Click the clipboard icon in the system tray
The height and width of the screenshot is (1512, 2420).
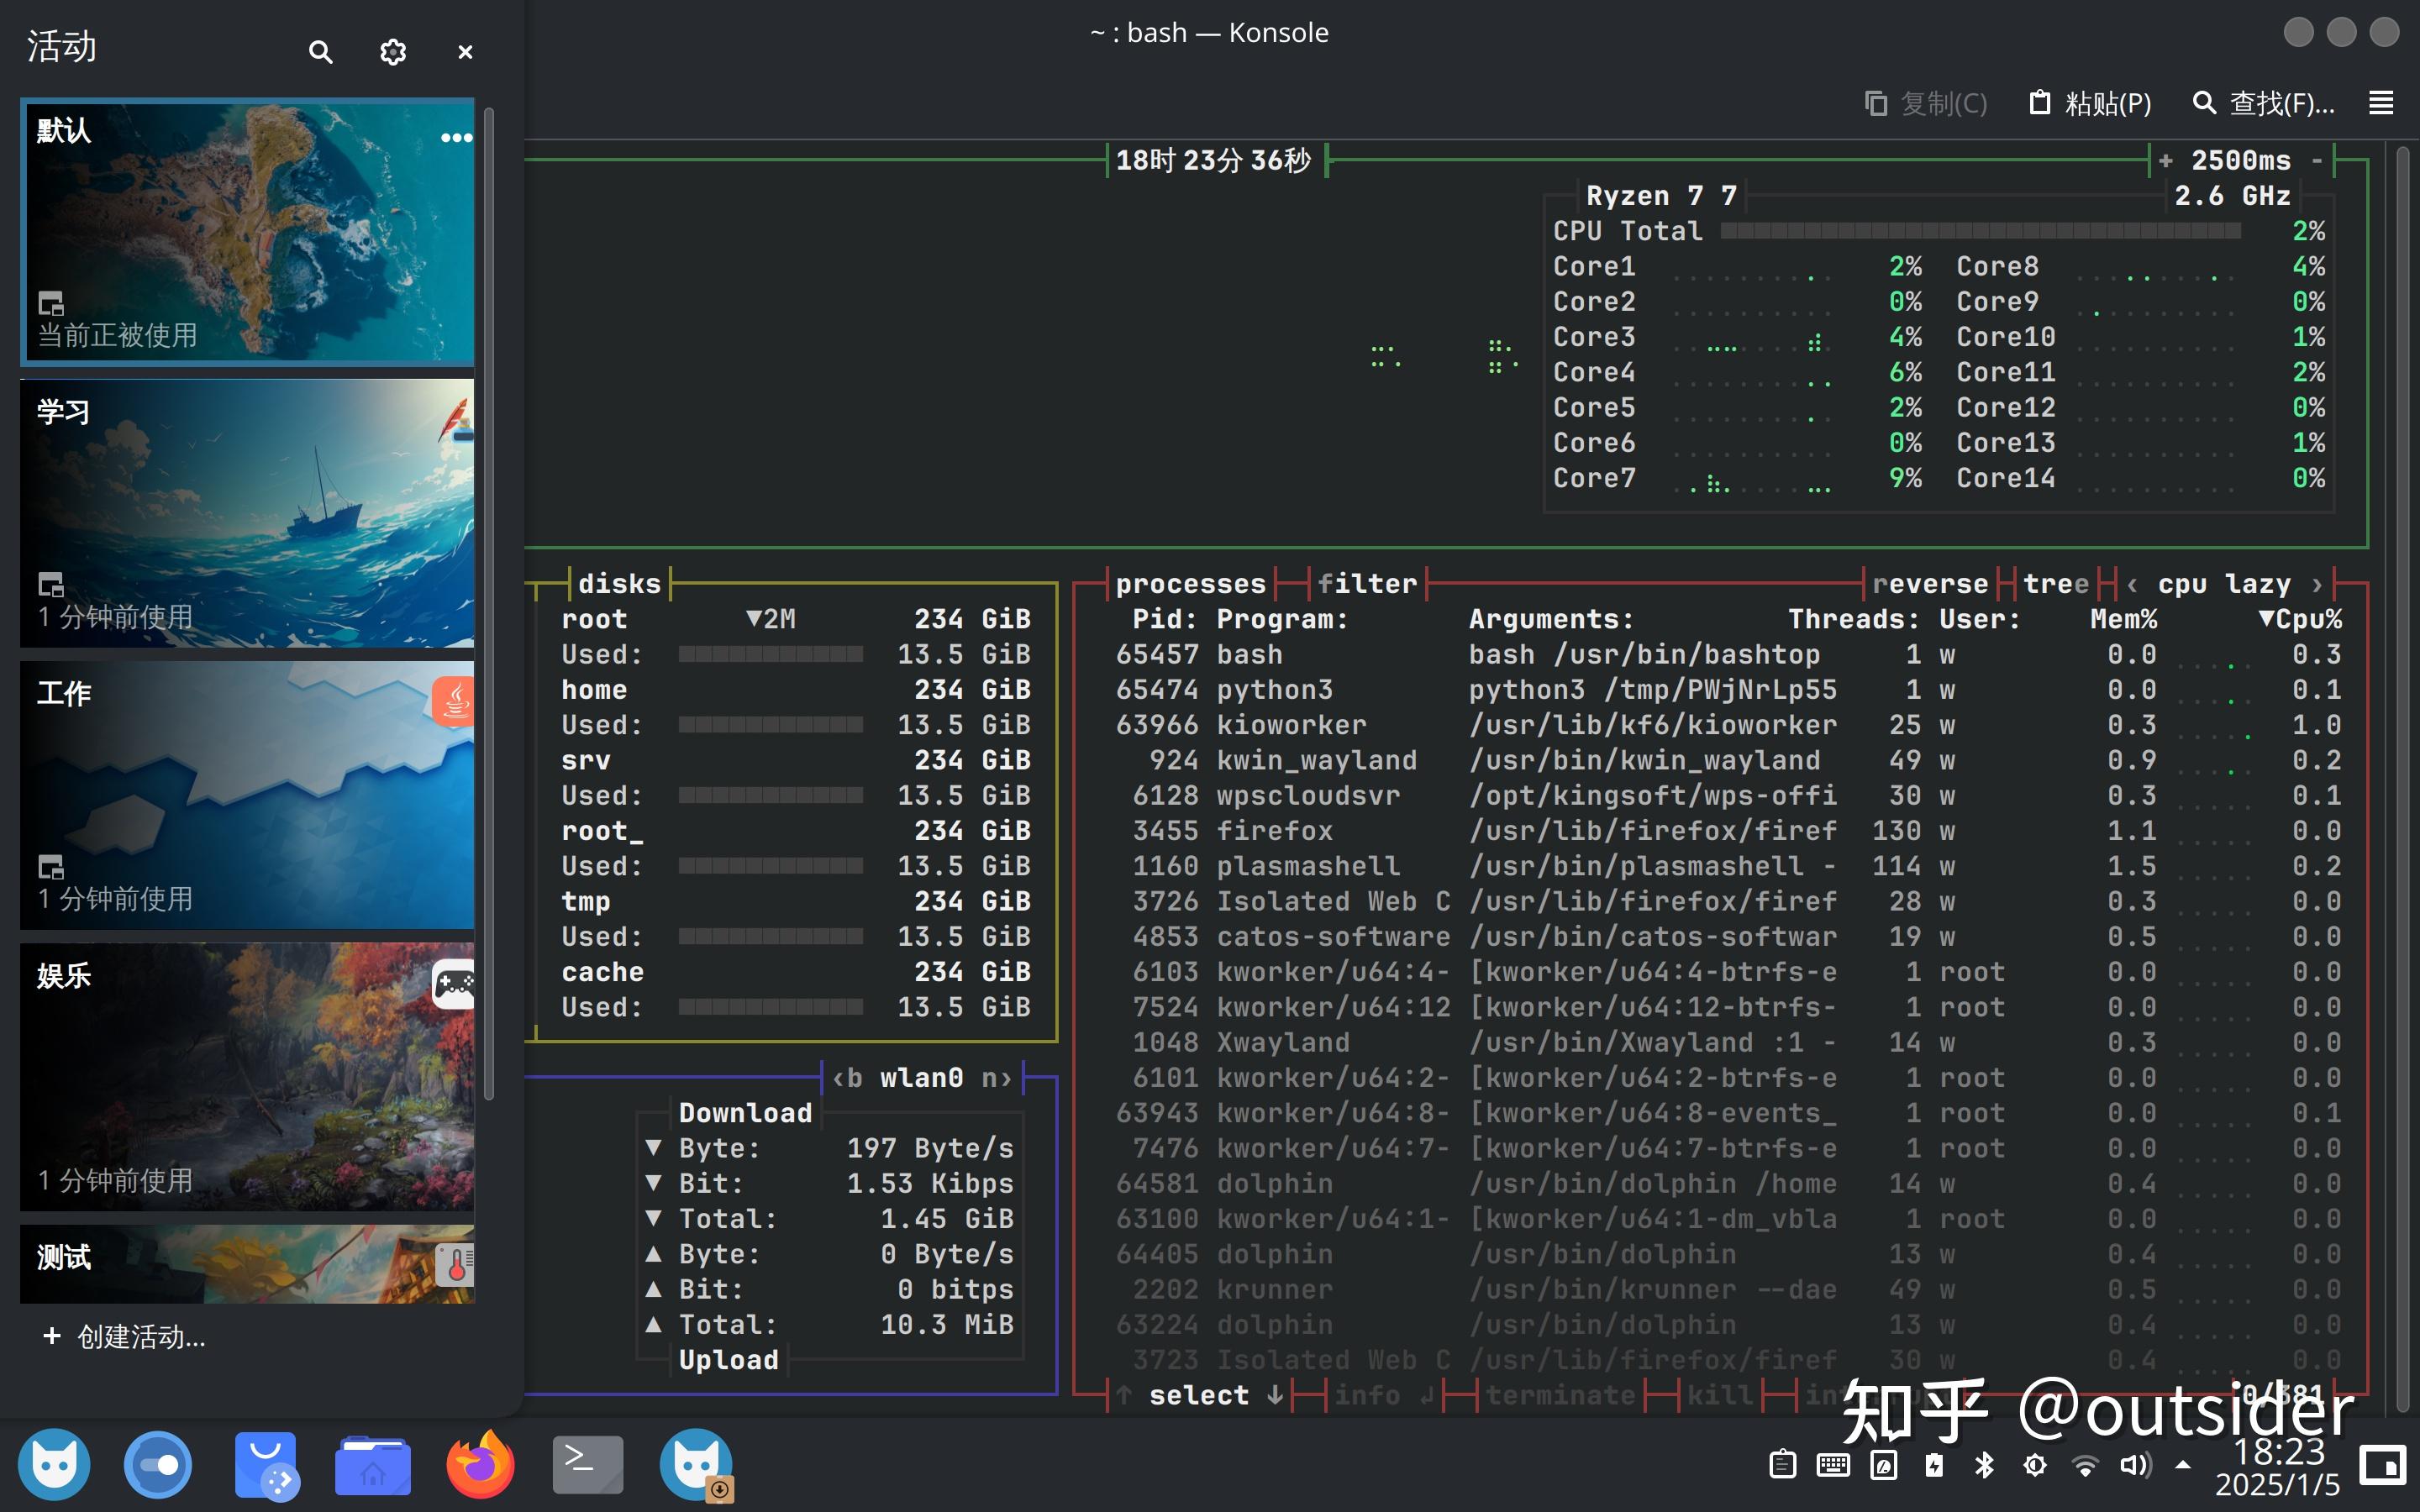(x=1784, y=1463)
